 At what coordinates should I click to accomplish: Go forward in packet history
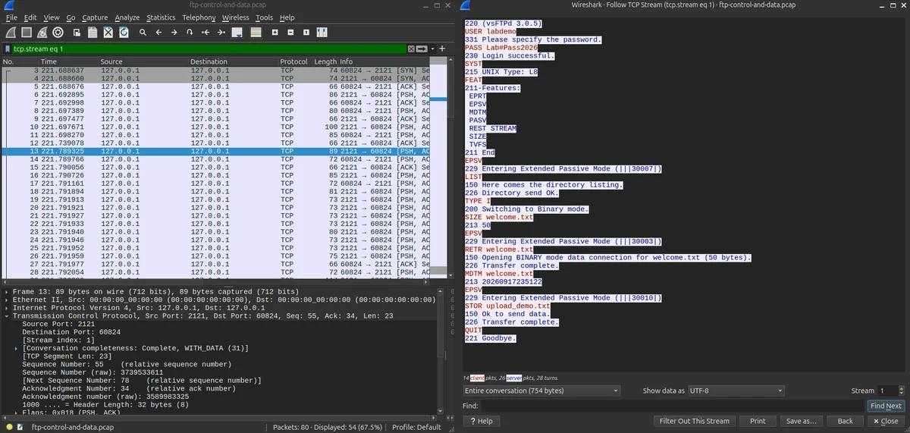coord(174,33)
